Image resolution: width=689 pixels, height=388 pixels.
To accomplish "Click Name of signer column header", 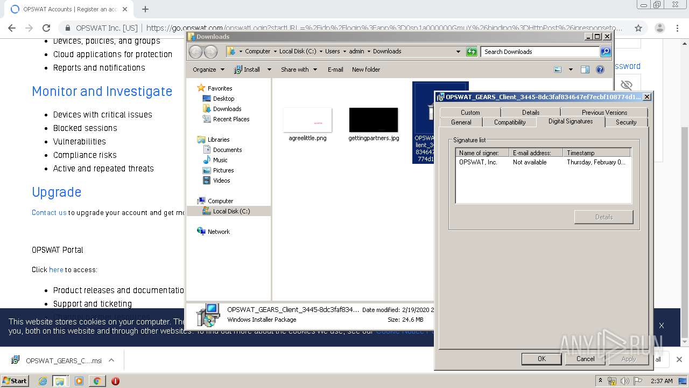I will pos(482,153).
